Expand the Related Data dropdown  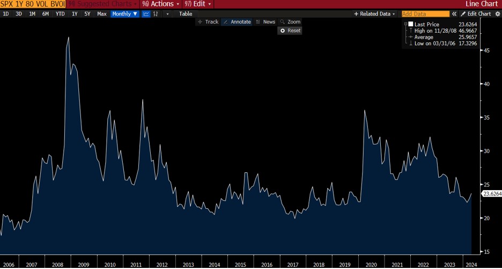374,14
